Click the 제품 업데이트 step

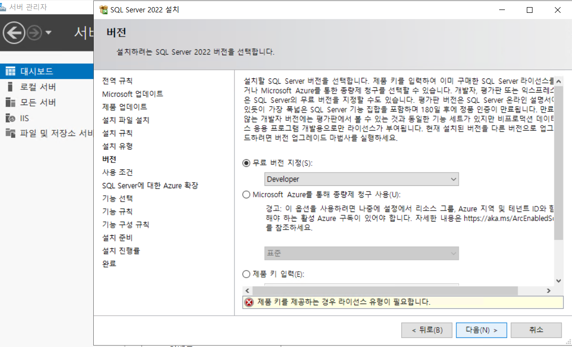[x=125, y=106]
